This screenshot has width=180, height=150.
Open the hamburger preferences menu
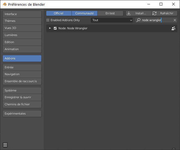(5, 145)
